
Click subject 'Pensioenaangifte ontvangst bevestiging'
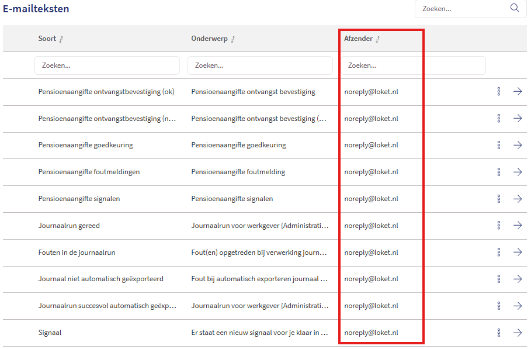tap(254, 92)
